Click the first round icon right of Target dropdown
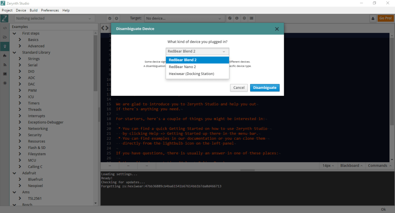Screen dimensions: 395x213 pos(230,18)
